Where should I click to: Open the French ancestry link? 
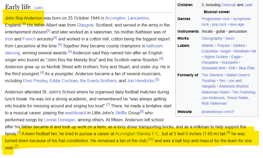(29, 39)
